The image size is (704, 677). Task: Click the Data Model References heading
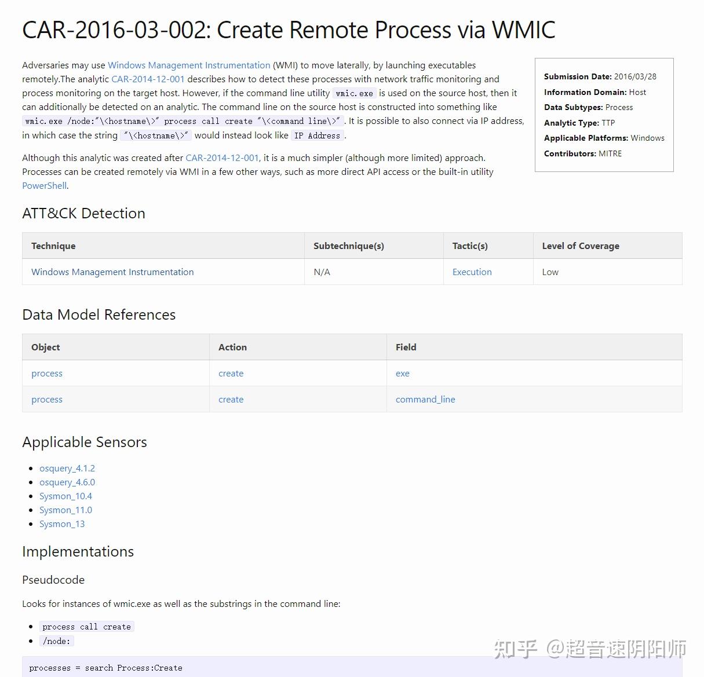(99, 315)
